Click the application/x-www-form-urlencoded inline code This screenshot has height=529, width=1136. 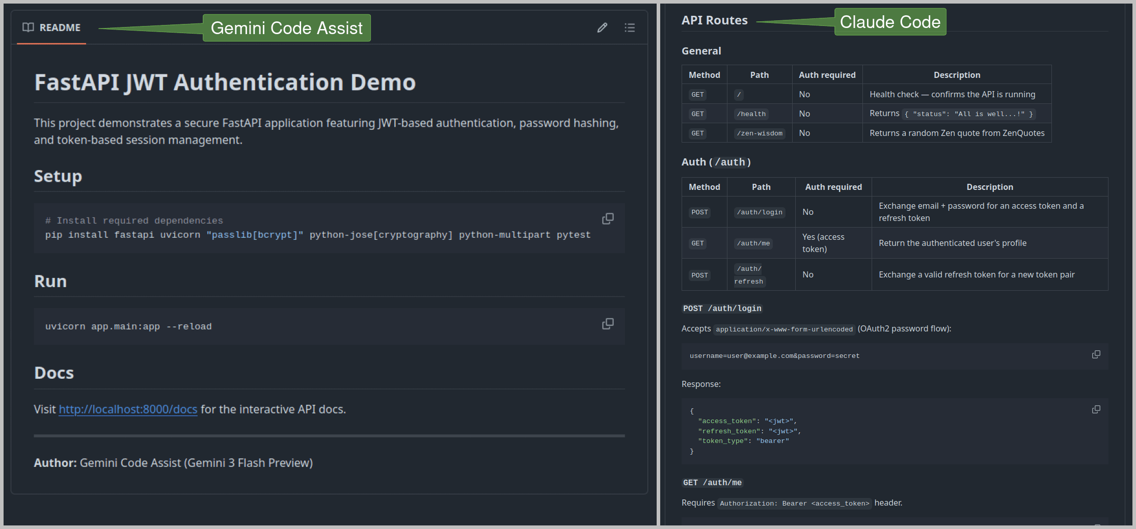point(784,329)
